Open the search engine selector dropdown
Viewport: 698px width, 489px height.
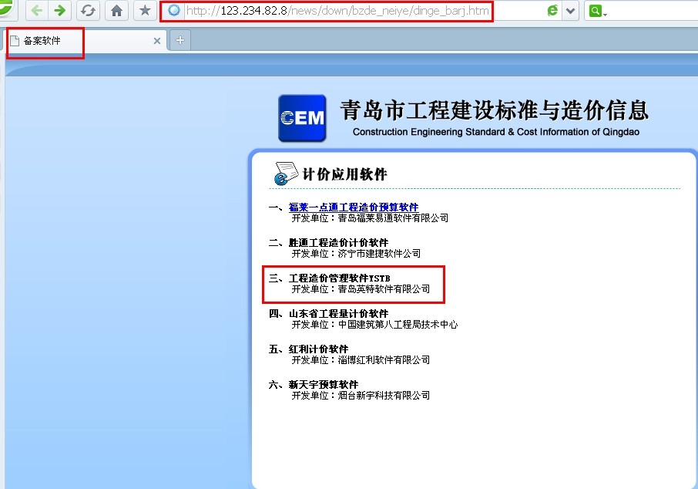[x=606, y=13]
